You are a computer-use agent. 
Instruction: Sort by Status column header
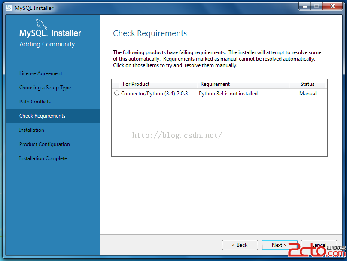coord(307,84)
